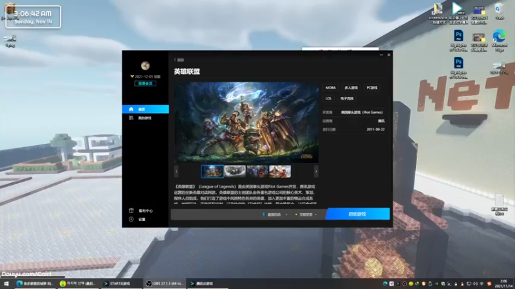This screenshot has height=289, width=515.
Task: Open the welfare center with the gift icon
Action: [x=141, y=211]
